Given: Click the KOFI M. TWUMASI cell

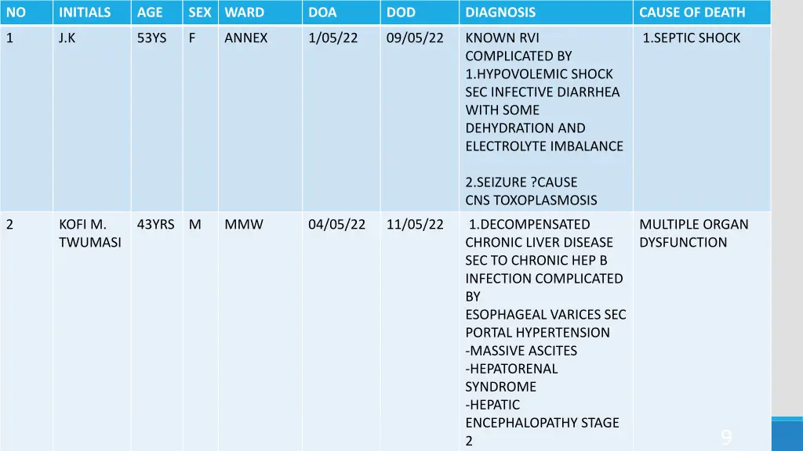Looking at the screenshot, I should 92,331.
